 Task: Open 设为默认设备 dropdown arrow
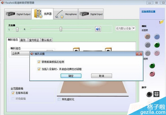tap(134, 28)
